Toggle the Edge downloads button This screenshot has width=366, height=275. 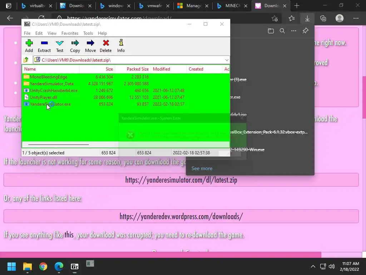pyautogui.click(x=307, y=18)
